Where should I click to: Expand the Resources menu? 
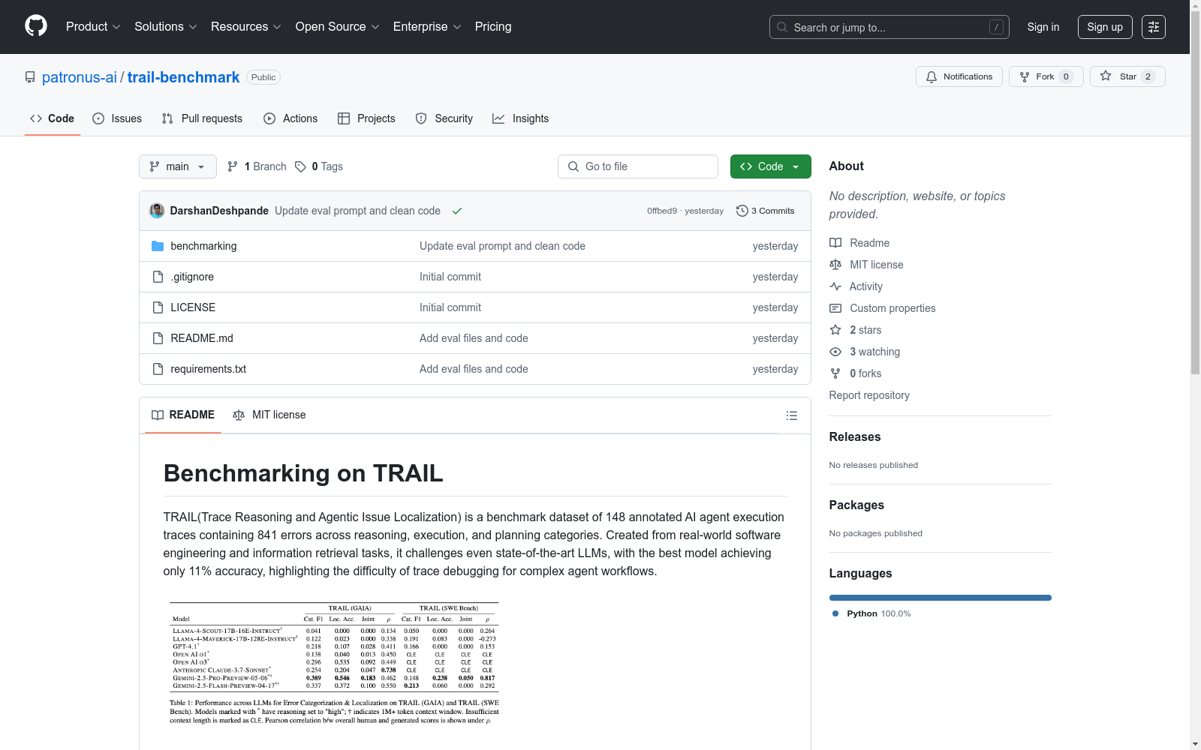[246, 27]
